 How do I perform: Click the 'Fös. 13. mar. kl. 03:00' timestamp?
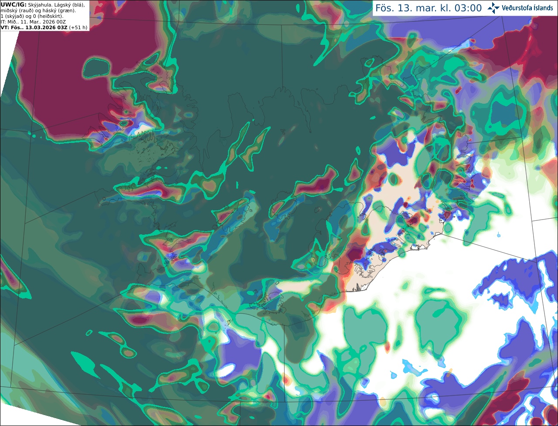point(429,8)
